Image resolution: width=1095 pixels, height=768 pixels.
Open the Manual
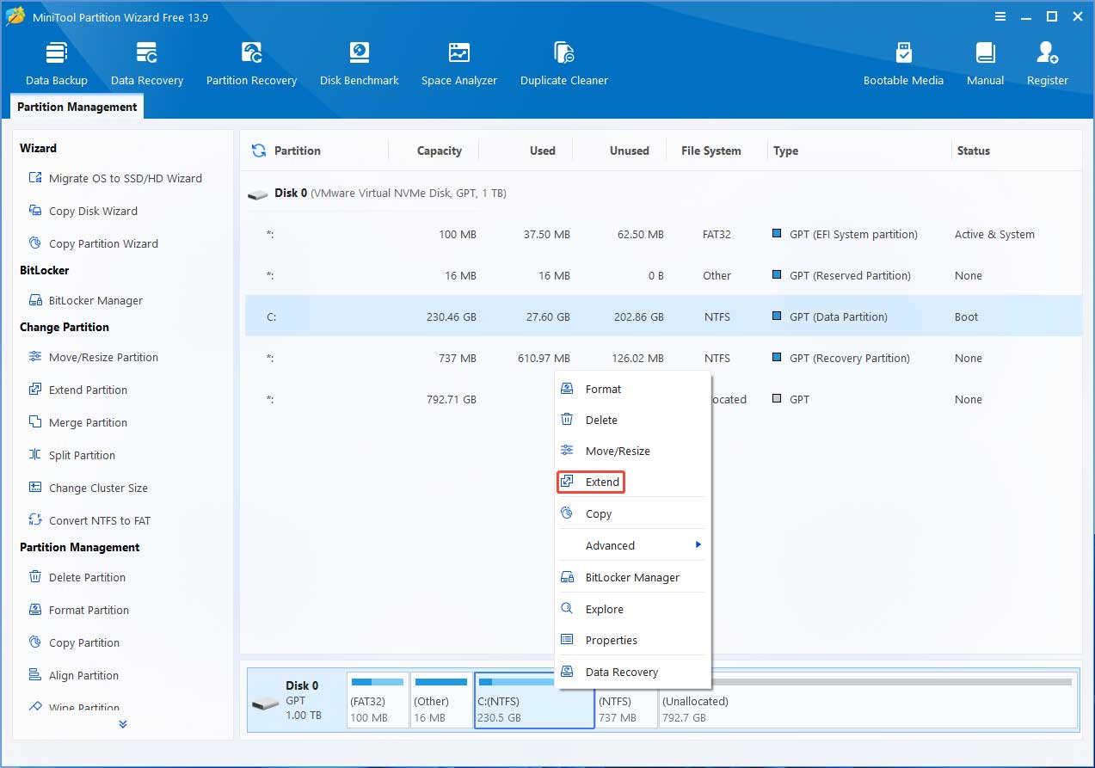click(x=985, y=64)
